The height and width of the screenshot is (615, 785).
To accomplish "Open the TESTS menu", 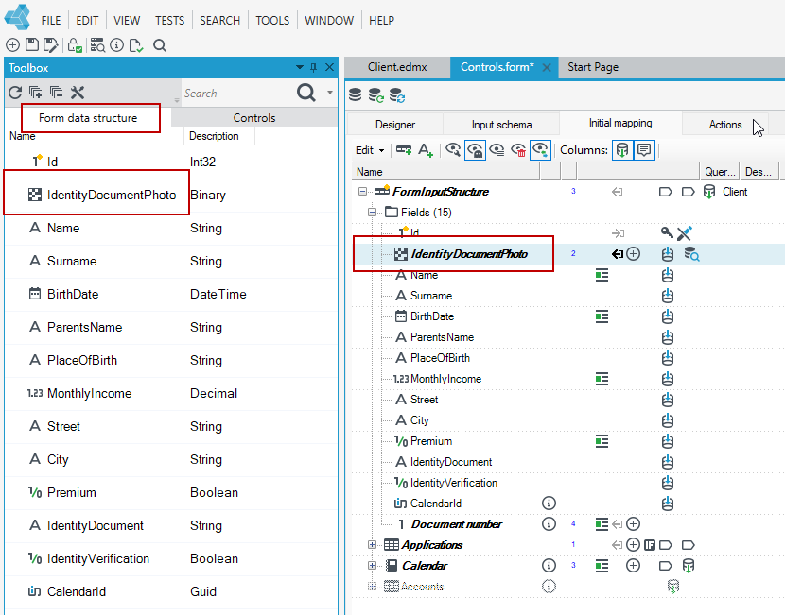I will (x=169, y=21).
